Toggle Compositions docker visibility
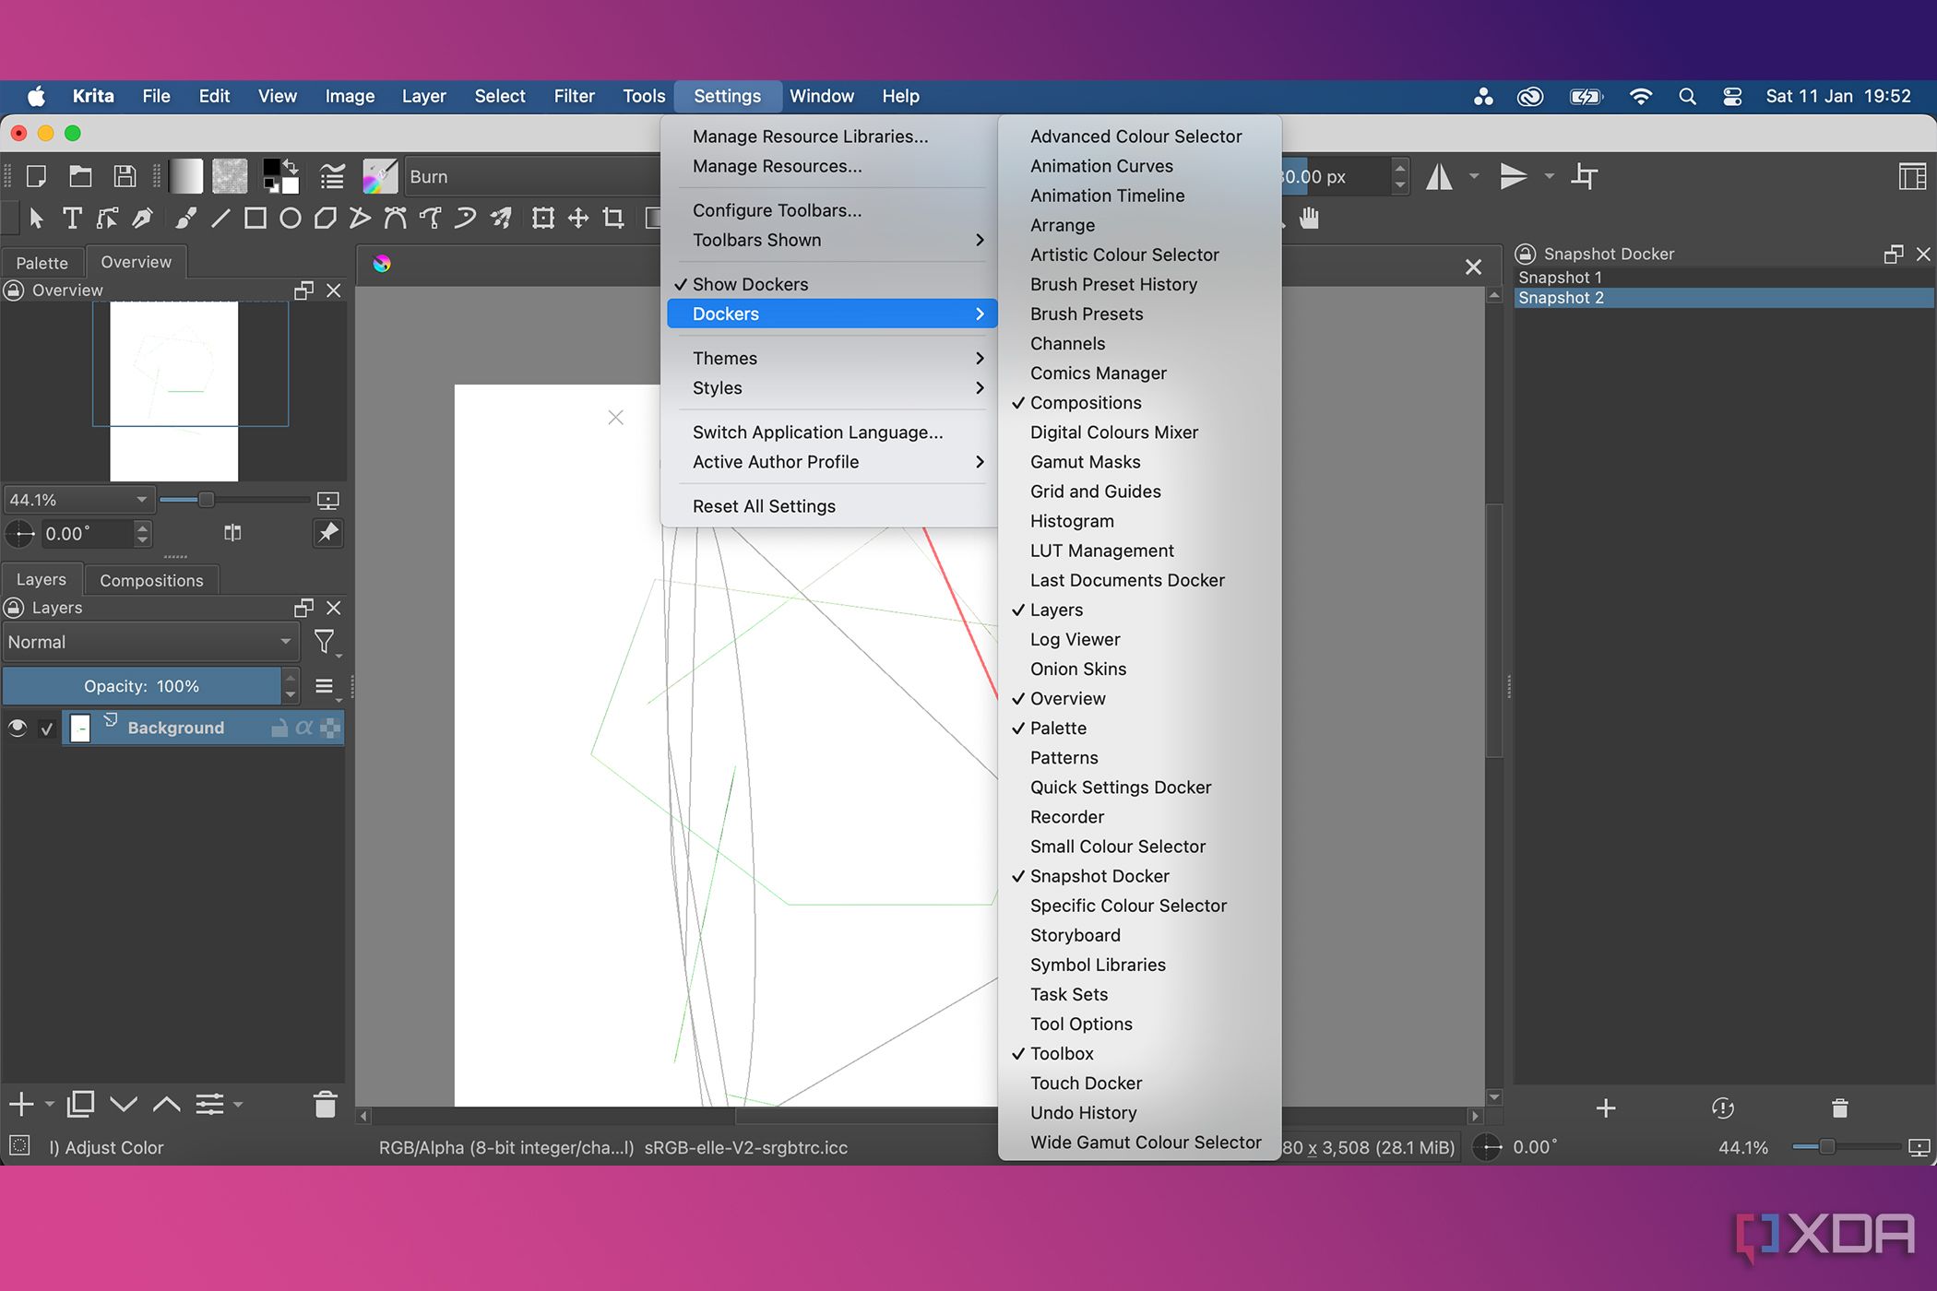The height and width of the screenshot is (1291, 1937). 1086,402
